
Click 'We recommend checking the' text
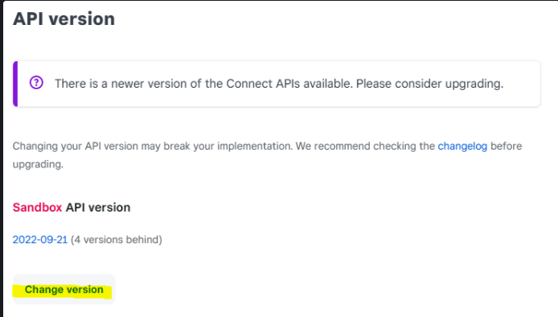[365, 146]
